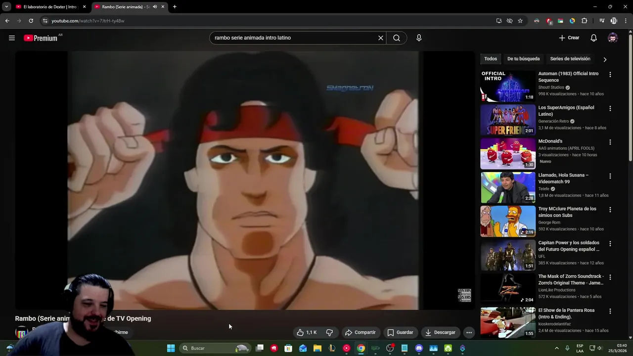Share the video with Compartir
The height and width of the screenshot is (356, 633).
point(360,332)
